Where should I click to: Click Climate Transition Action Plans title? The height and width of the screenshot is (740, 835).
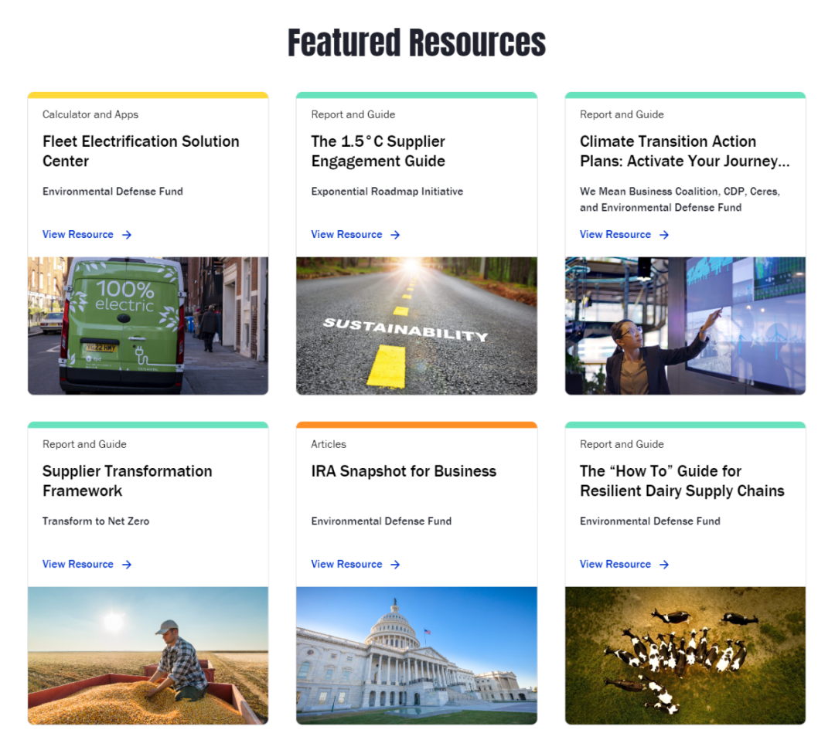pos(685,151)
